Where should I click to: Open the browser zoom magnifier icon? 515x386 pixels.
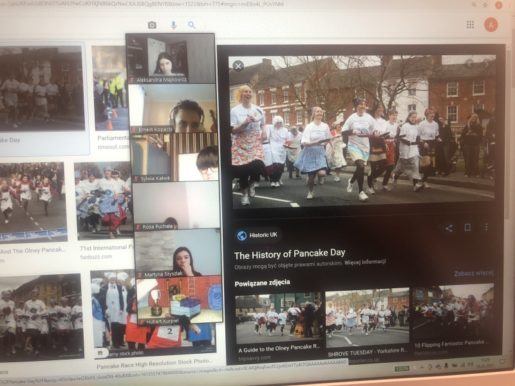[x=474, y=5]
